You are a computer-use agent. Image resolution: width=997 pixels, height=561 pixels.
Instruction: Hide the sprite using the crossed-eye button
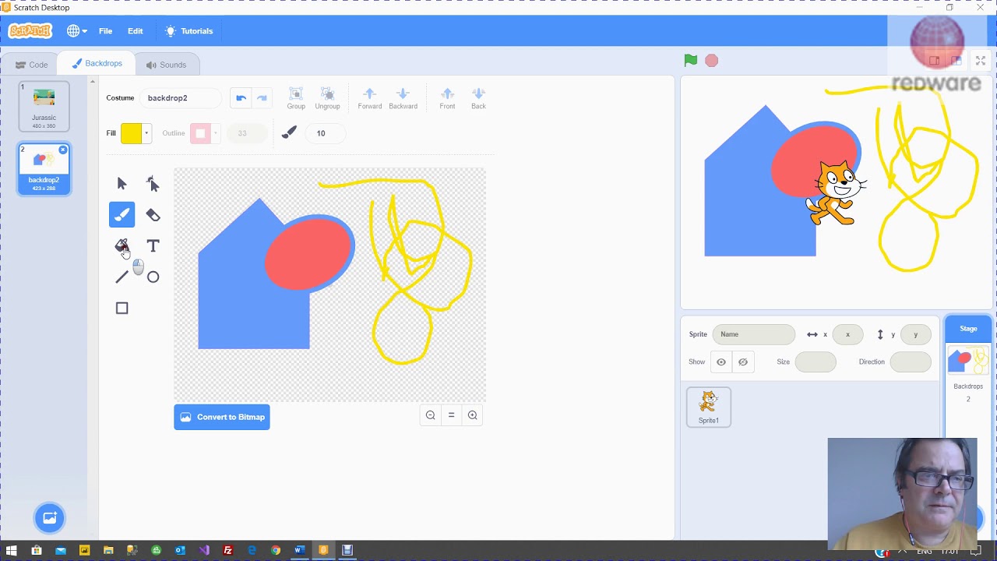point(743,362)
